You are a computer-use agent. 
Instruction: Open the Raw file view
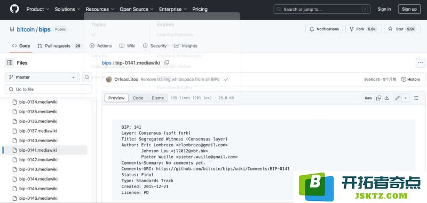tap(368, 98)
